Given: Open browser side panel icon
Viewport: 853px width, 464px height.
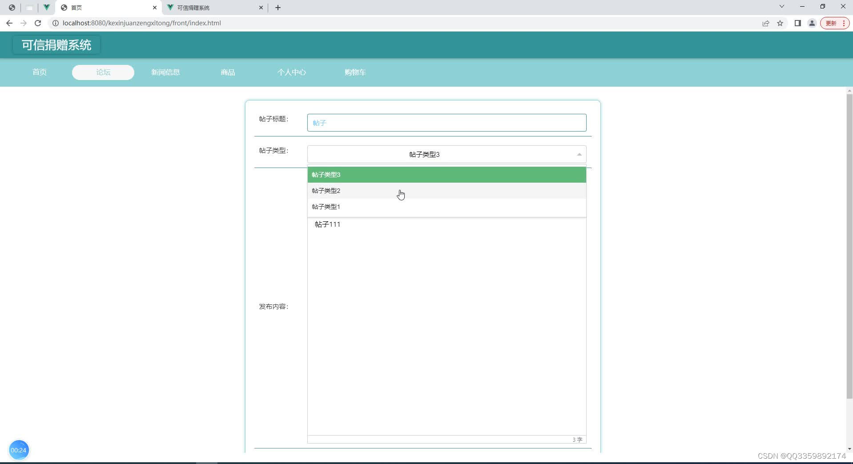Looking at the screenshot, I should (797, 23).
